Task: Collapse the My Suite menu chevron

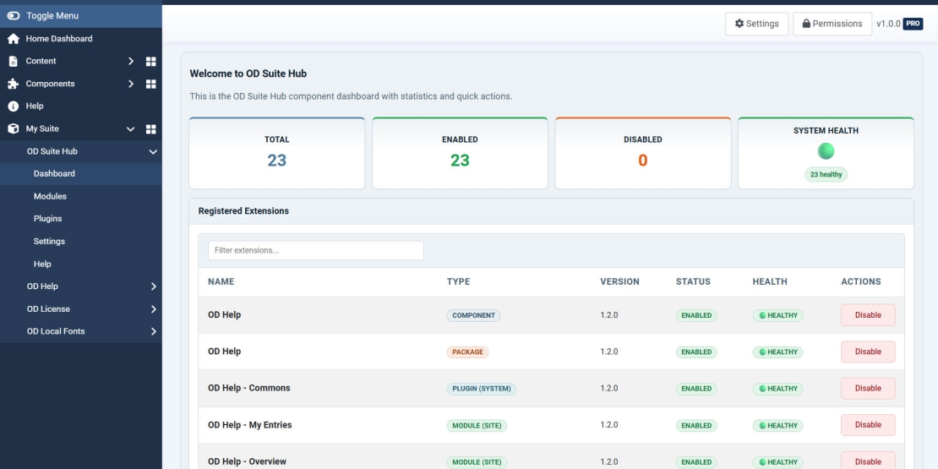Action: click(x=130, y=128)
